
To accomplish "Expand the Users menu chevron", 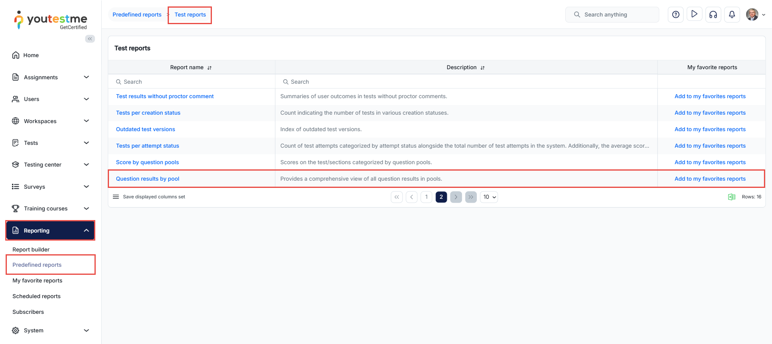I will [x=86, y=99].
